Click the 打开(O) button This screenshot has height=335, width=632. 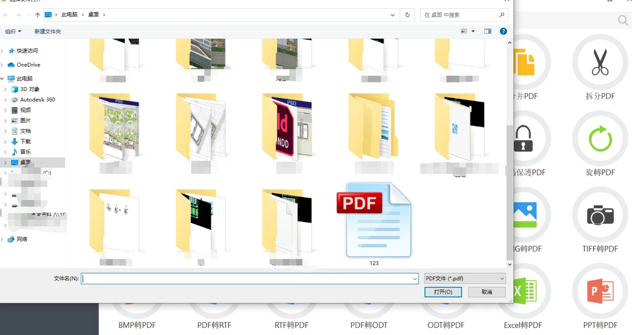pyautogui.click(x=443, y=292)
